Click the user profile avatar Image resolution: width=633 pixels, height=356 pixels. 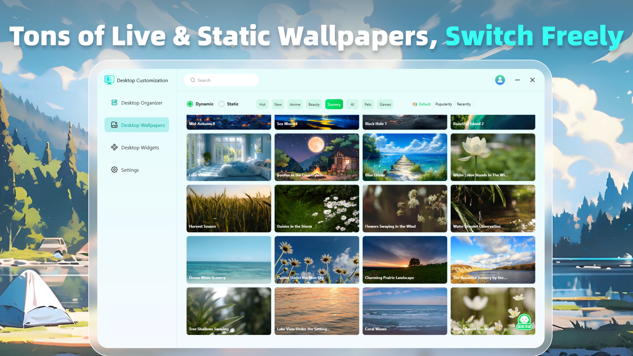(x=500, y=80)
